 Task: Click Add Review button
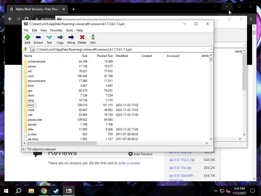point(140,154)
